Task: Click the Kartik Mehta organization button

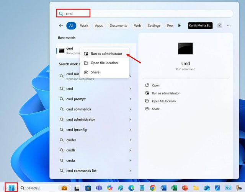Action: [x=200, y=26]
